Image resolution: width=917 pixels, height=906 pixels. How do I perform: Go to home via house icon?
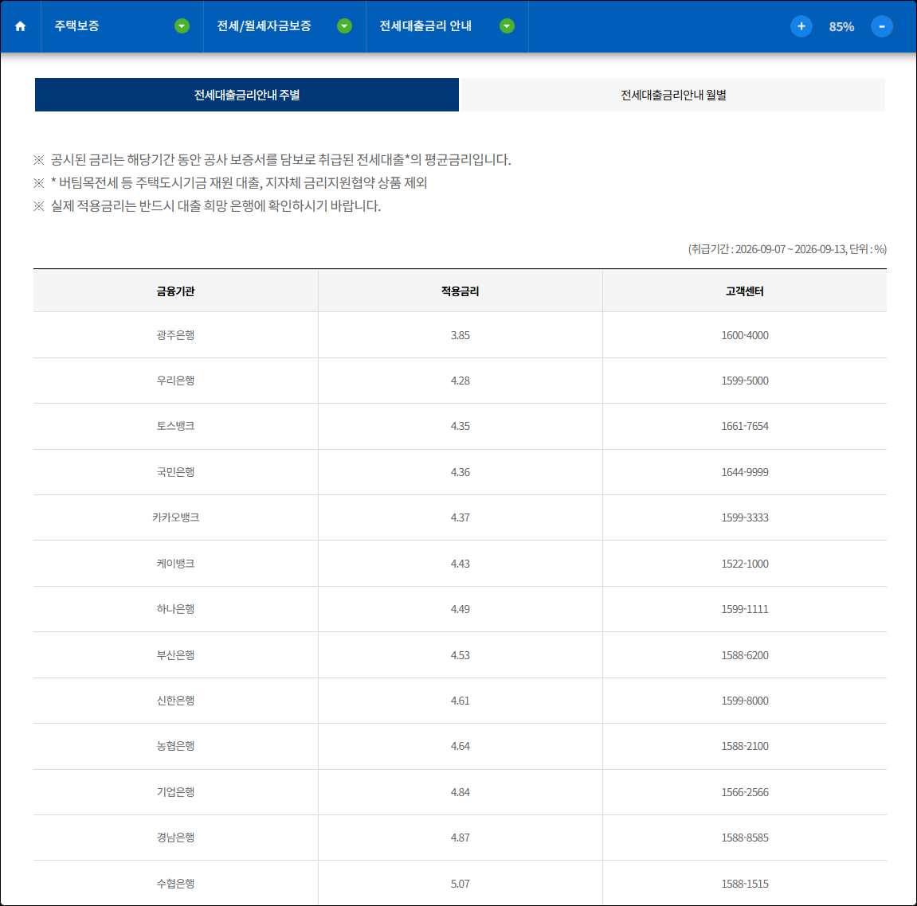pos(21,26)
